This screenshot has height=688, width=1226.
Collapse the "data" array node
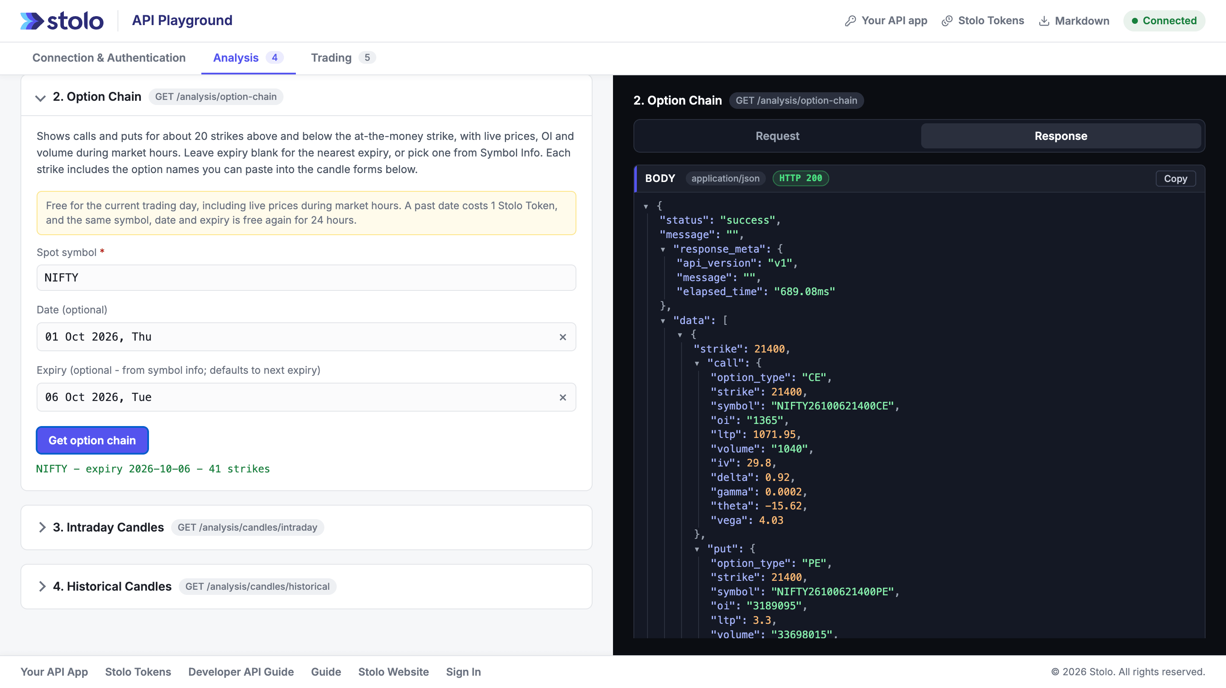click(663, 321)
